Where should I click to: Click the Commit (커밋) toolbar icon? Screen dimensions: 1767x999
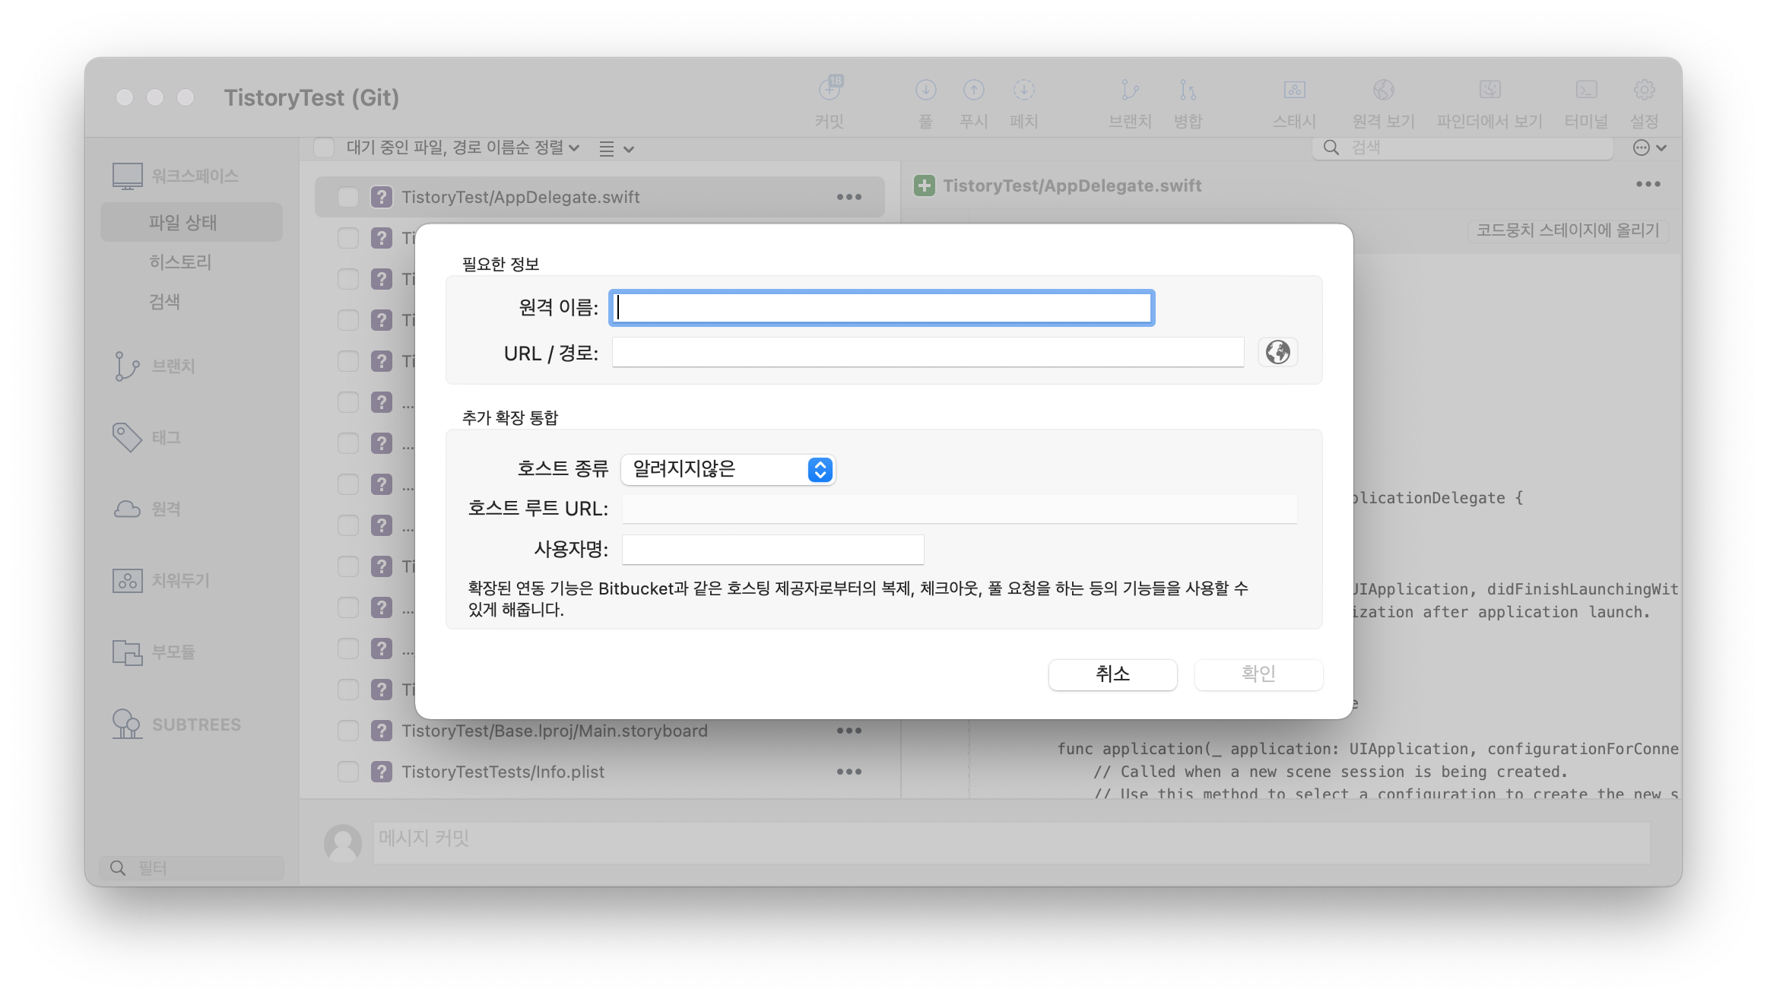[830, 91]
